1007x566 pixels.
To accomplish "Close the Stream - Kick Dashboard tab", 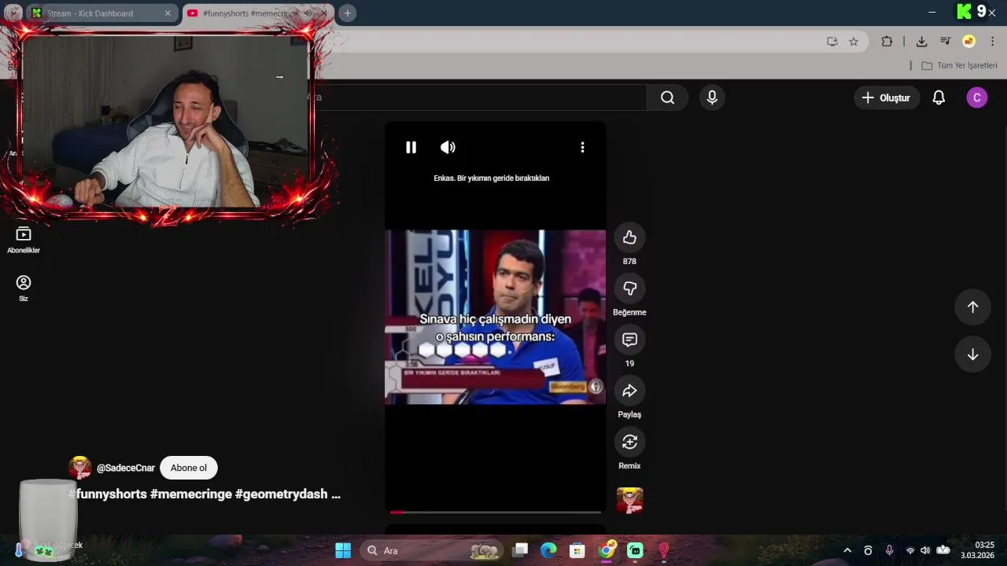I will click(168, 13).
